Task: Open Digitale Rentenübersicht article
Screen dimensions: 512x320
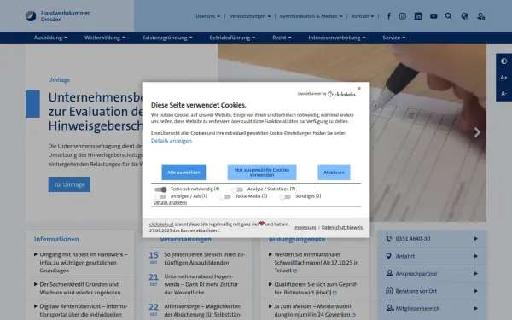Action: [84, 311]
